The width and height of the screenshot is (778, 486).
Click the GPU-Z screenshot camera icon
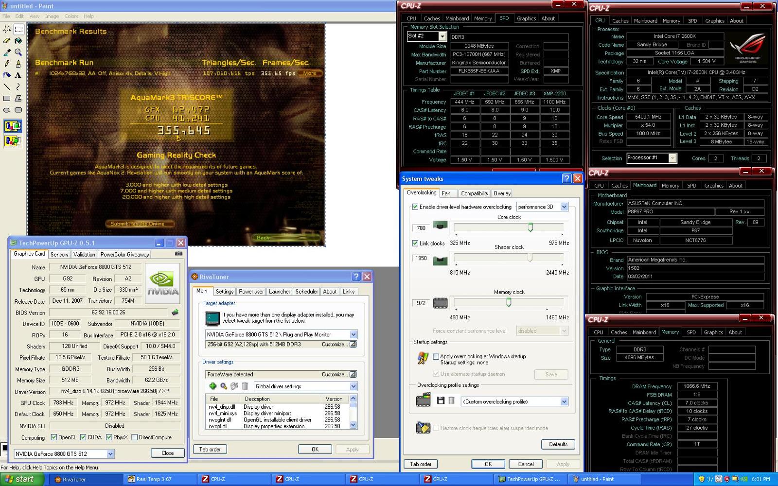click(x=178, y=254)
